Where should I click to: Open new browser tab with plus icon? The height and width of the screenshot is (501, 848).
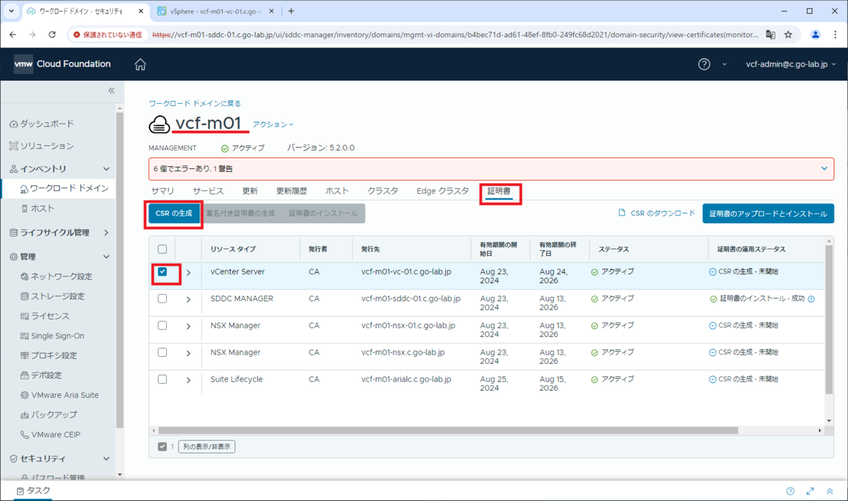pyautogui.click(x=291, y=11)
